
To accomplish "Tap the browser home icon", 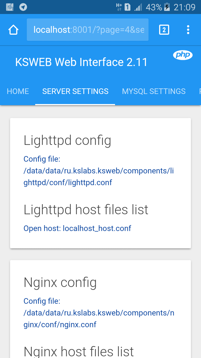I will click(x=13, y=30).
